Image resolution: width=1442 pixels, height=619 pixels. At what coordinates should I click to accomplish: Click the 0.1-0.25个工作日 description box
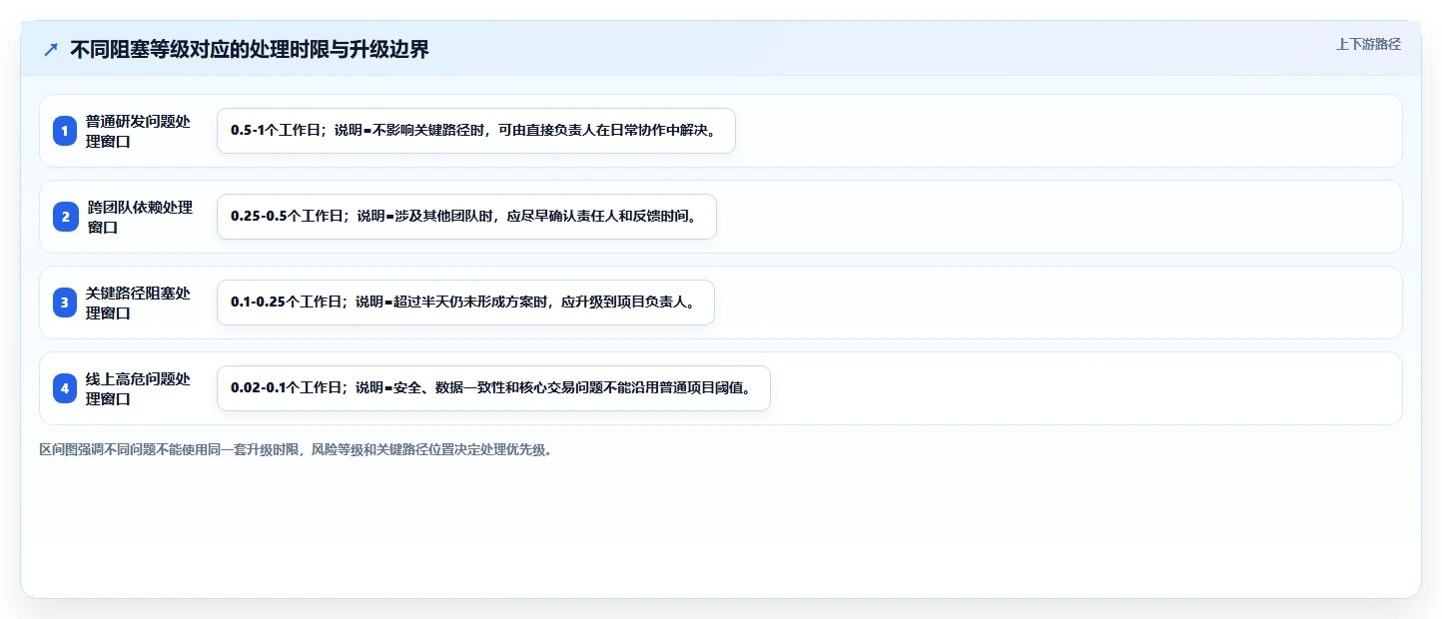(x=465, y=303)
